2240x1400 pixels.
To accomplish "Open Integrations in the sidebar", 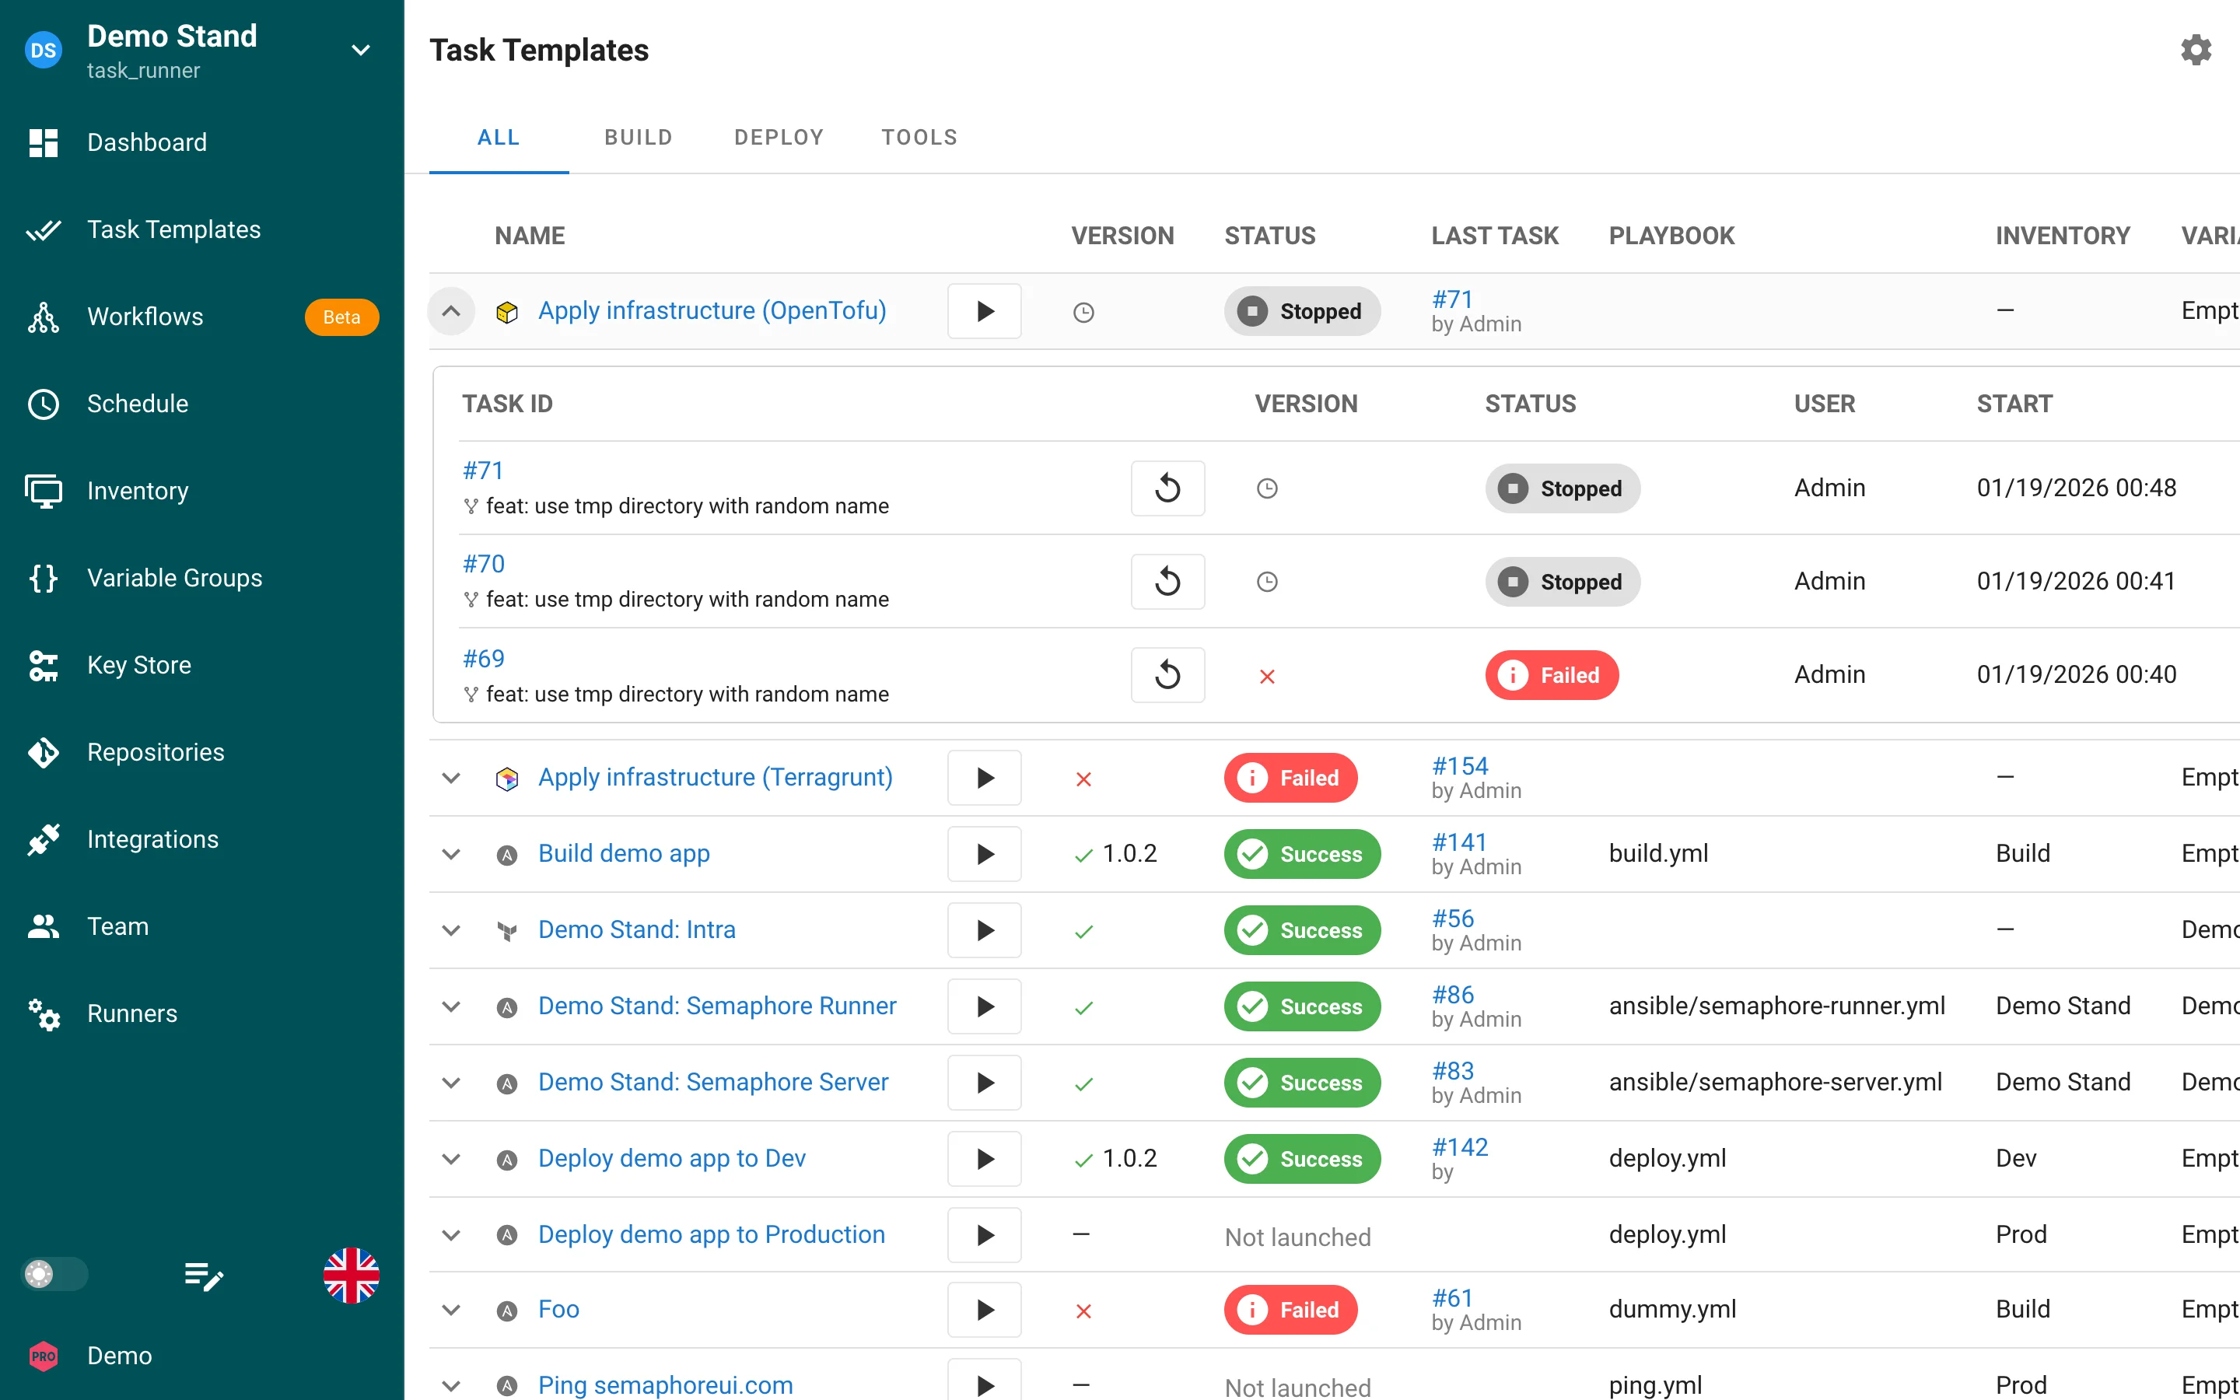I will (201, 839).
